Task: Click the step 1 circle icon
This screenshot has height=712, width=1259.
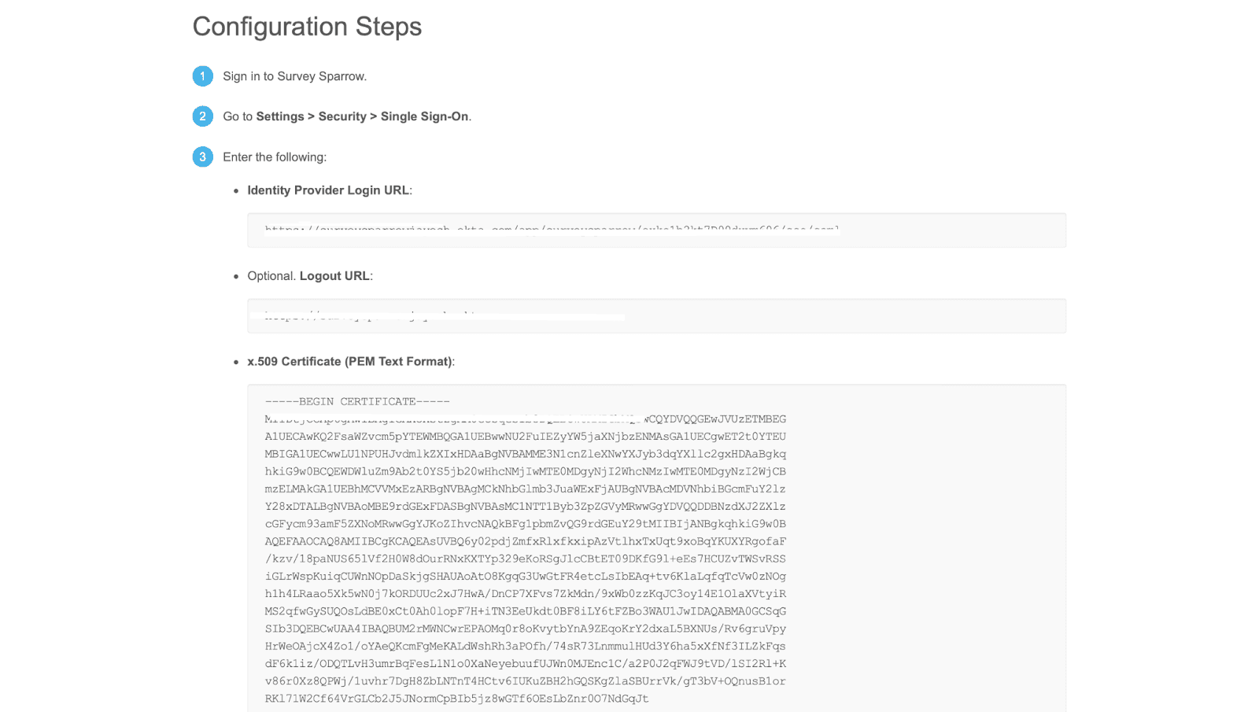Action: coord(202,76)
